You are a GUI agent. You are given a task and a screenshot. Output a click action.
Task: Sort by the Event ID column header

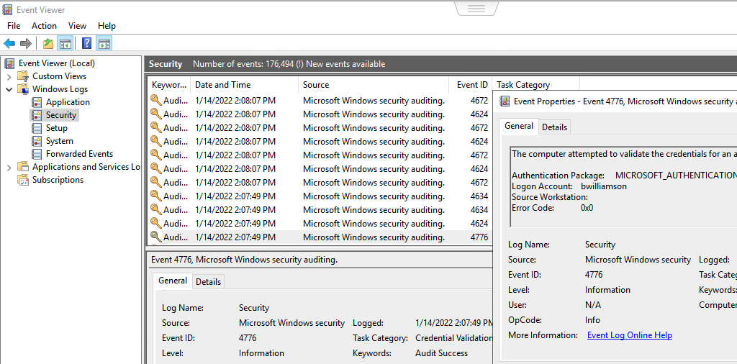click(x=471, y=85)
